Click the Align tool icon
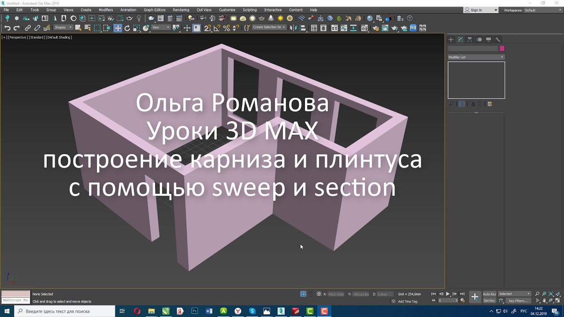Image resolution: width=564 pixels, height=317 pixels. click(302, 28)
